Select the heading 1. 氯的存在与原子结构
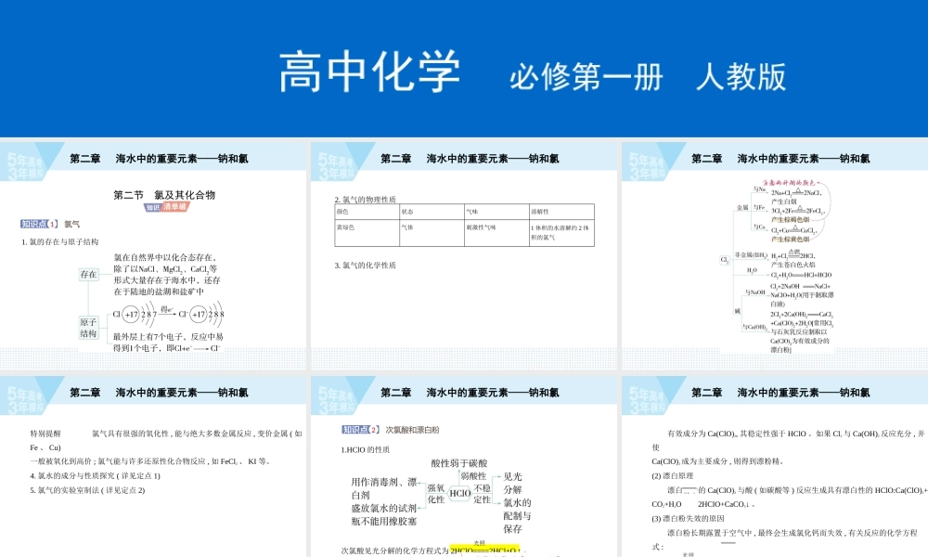Image resolution: width=928 pixels, height=557 pixels. [x=59, y=242]
